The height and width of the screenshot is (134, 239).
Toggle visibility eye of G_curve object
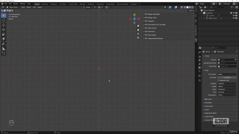[234, 16]
